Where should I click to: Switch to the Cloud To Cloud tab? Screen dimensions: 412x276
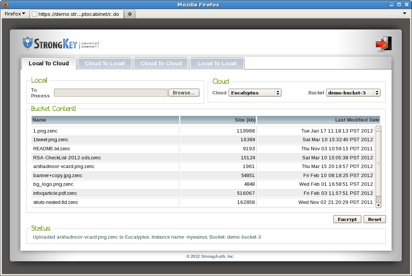(161, 63)
